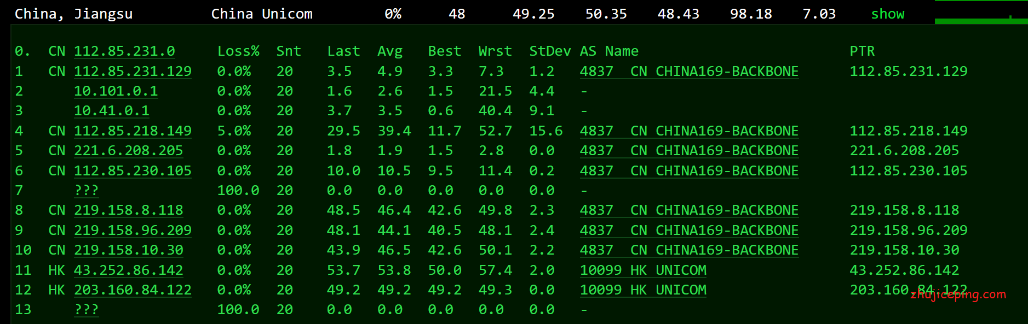Click the Wrst column header

[495, 51]
